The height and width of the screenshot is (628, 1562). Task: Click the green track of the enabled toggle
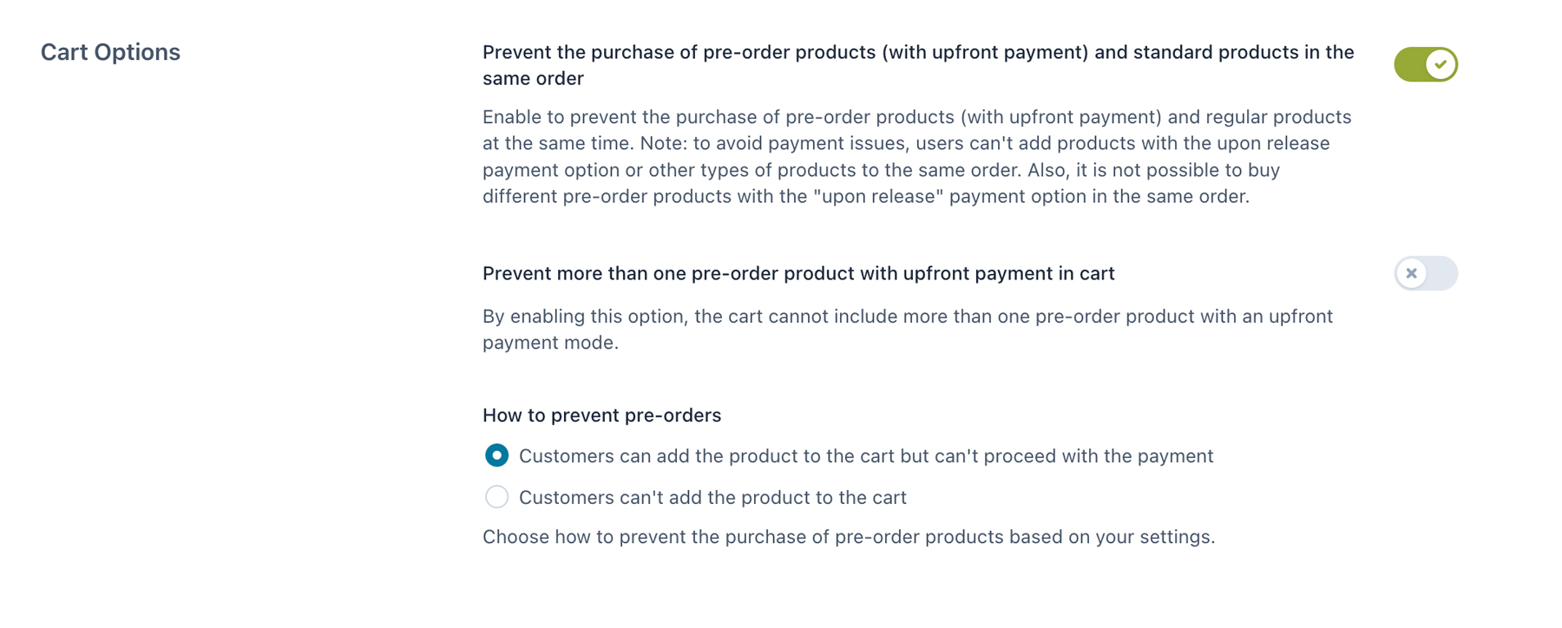point(1410,64)
